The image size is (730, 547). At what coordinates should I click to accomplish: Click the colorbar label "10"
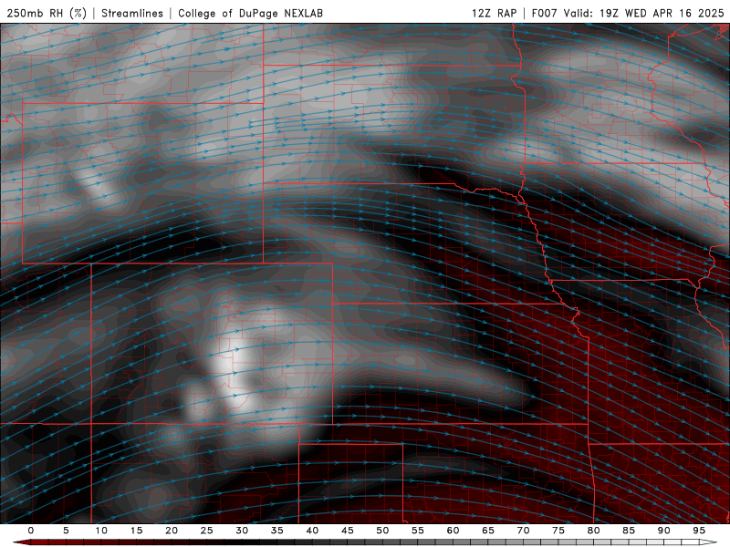tap(101, 531)
